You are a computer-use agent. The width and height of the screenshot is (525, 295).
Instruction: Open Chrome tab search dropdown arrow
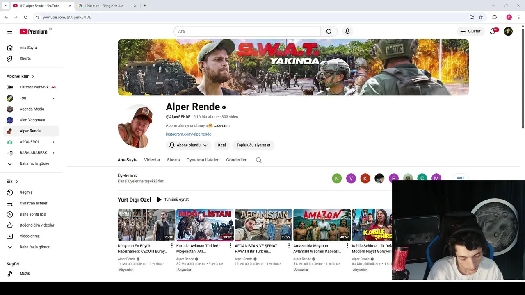click(x=5, y=6)
